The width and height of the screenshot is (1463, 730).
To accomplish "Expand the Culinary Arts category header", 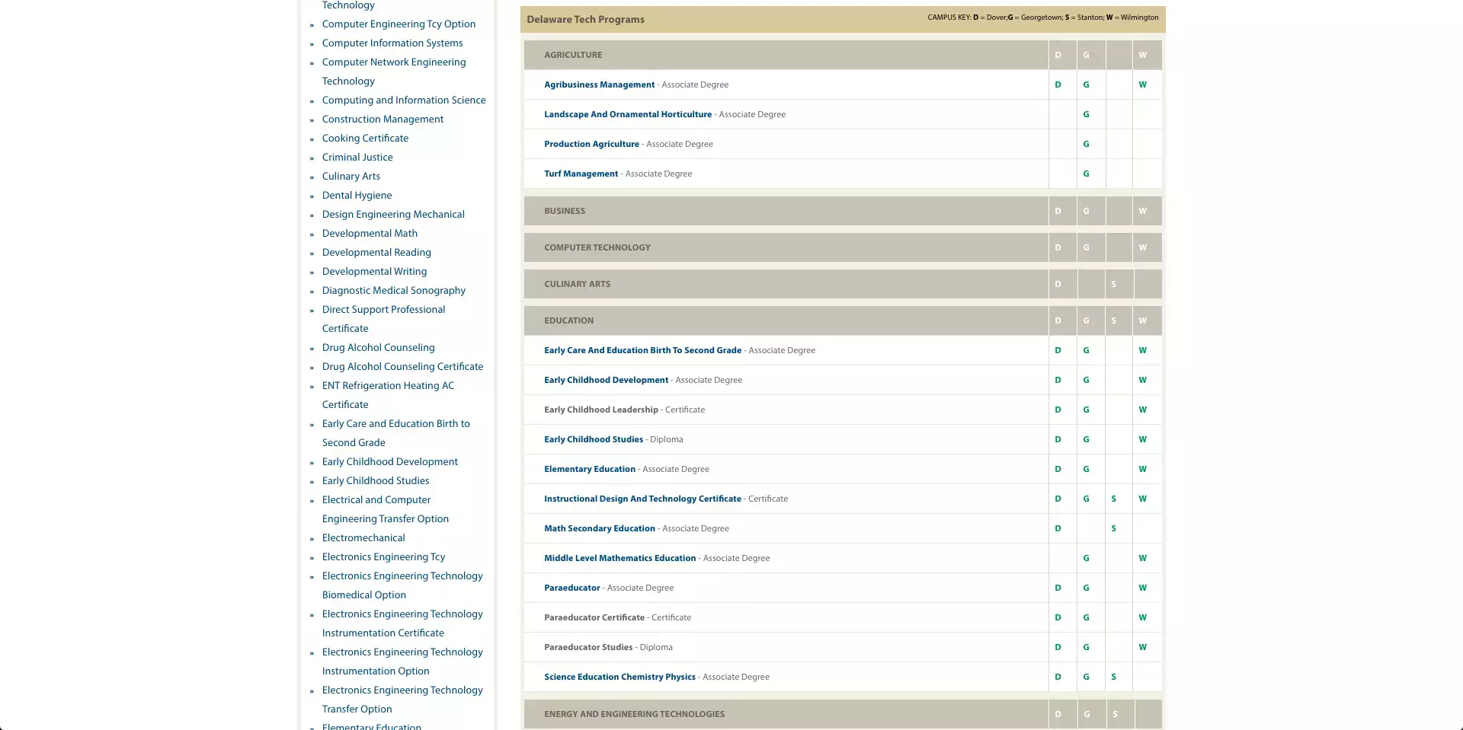I will click(843, 284).
